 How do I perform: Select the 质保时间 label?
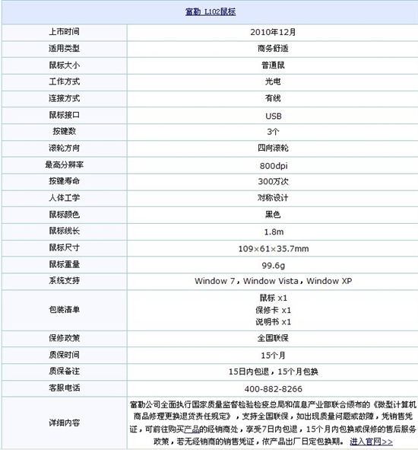(64, 355)
